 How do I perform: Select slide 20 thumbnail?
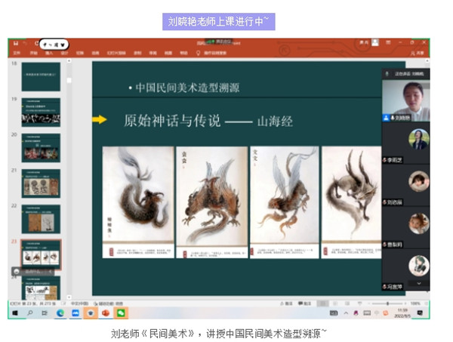[x=41, y=148]
